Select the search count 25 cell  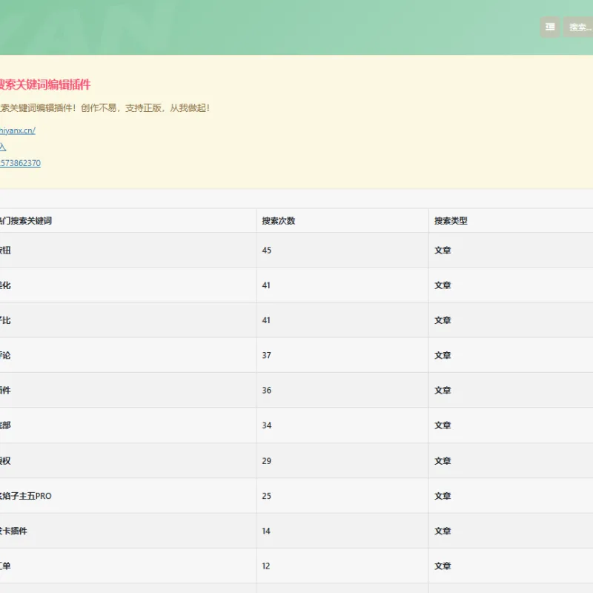pos(342,495)
